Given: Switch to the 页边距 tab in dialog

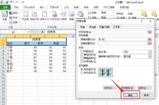Looking at the screenshot, I should [92, 27].
